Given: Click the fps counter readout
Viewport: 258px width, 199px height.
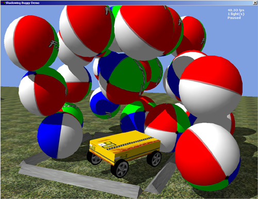Looking at the screenshot, I should coord(236,10).
